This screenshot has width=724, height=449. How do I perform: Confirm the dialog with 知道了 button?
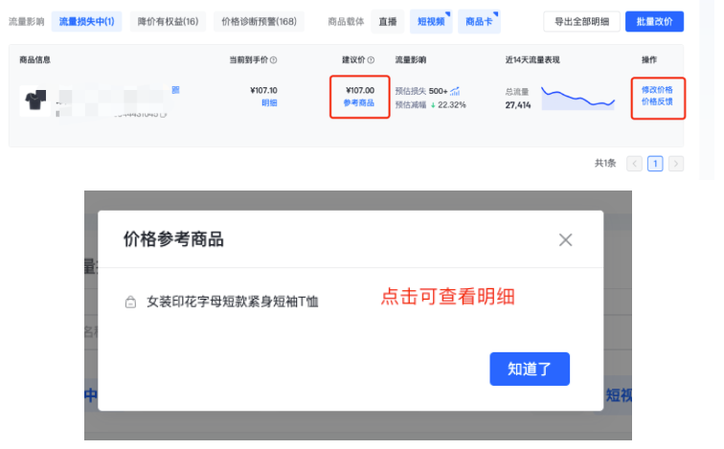tap(530, 369)
